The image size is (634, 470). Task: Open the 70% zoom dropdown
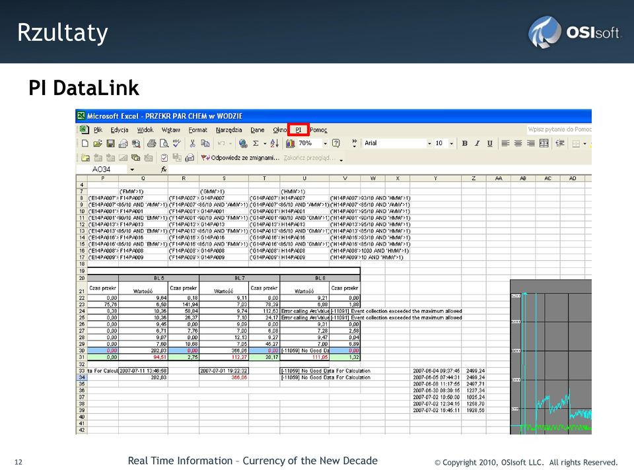point(325,143)
